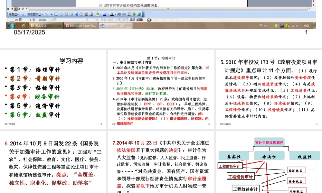Open arrow style options
The image size is (322, 193).
coord(129,14)
